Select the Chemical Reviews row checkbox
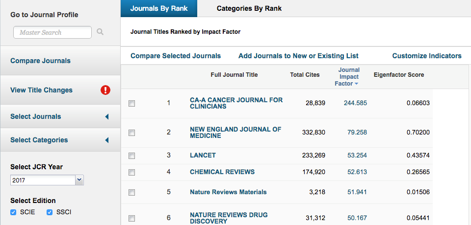Viewport: 471px width, 225px height. coord(131,173)
